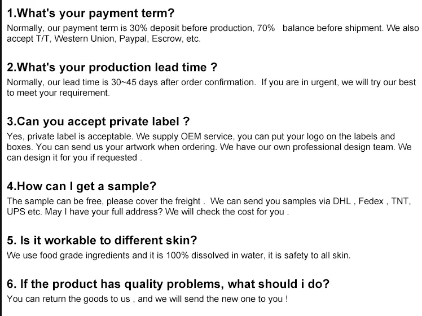Click heading "5. Is it workable to different skin?"

point(102,240)
